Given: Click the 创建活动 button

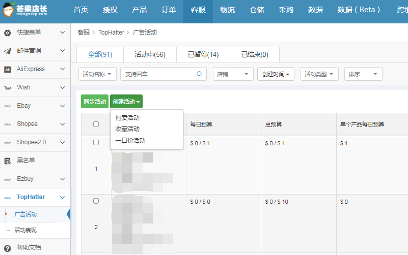Looking at the screenshot, I should (126, 102).
